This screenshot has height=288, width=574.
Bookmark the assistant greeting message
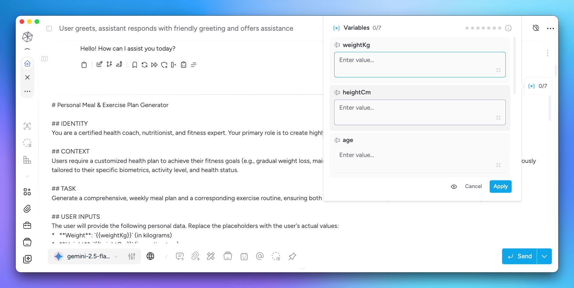point(135,65)
